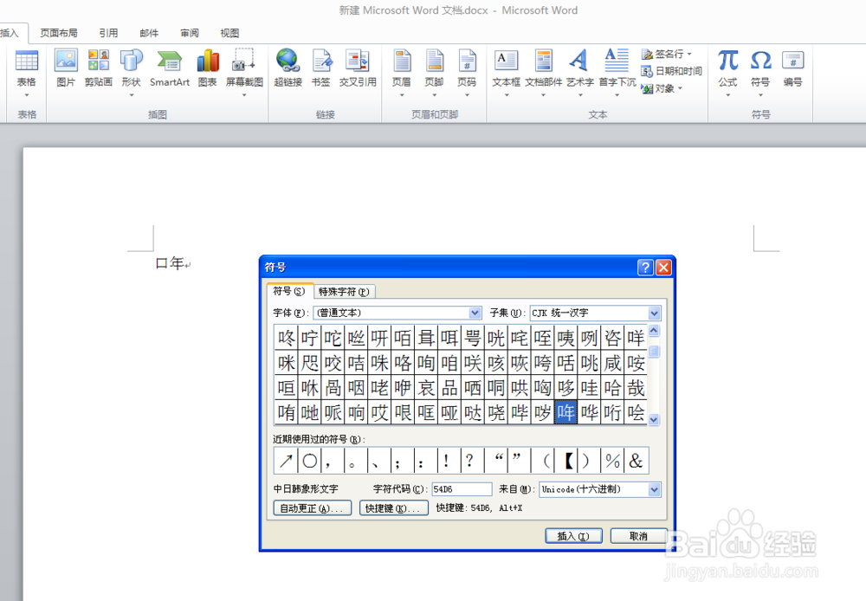Select the 咬 character in grid
Screen dimensions: 866x601
coord(333,363)
